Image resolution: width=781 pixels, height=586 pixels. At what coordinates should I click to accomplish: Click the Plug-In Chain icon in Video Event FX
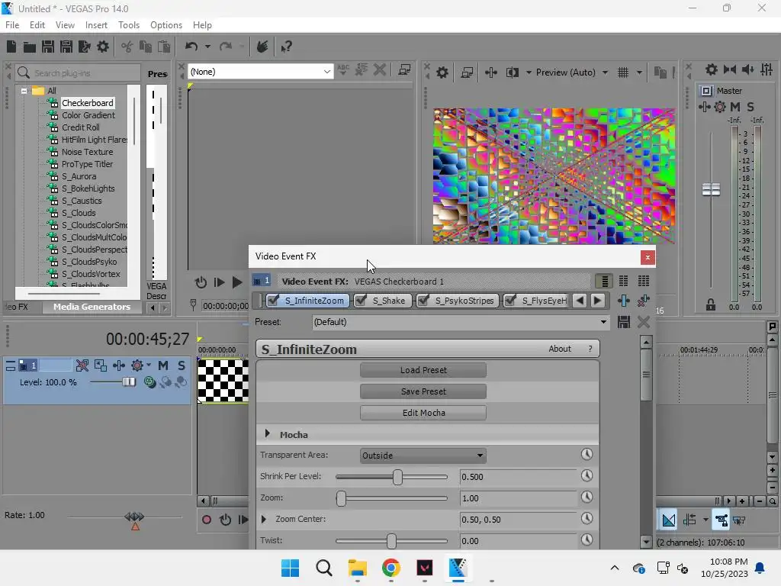(x=624, y=301)
